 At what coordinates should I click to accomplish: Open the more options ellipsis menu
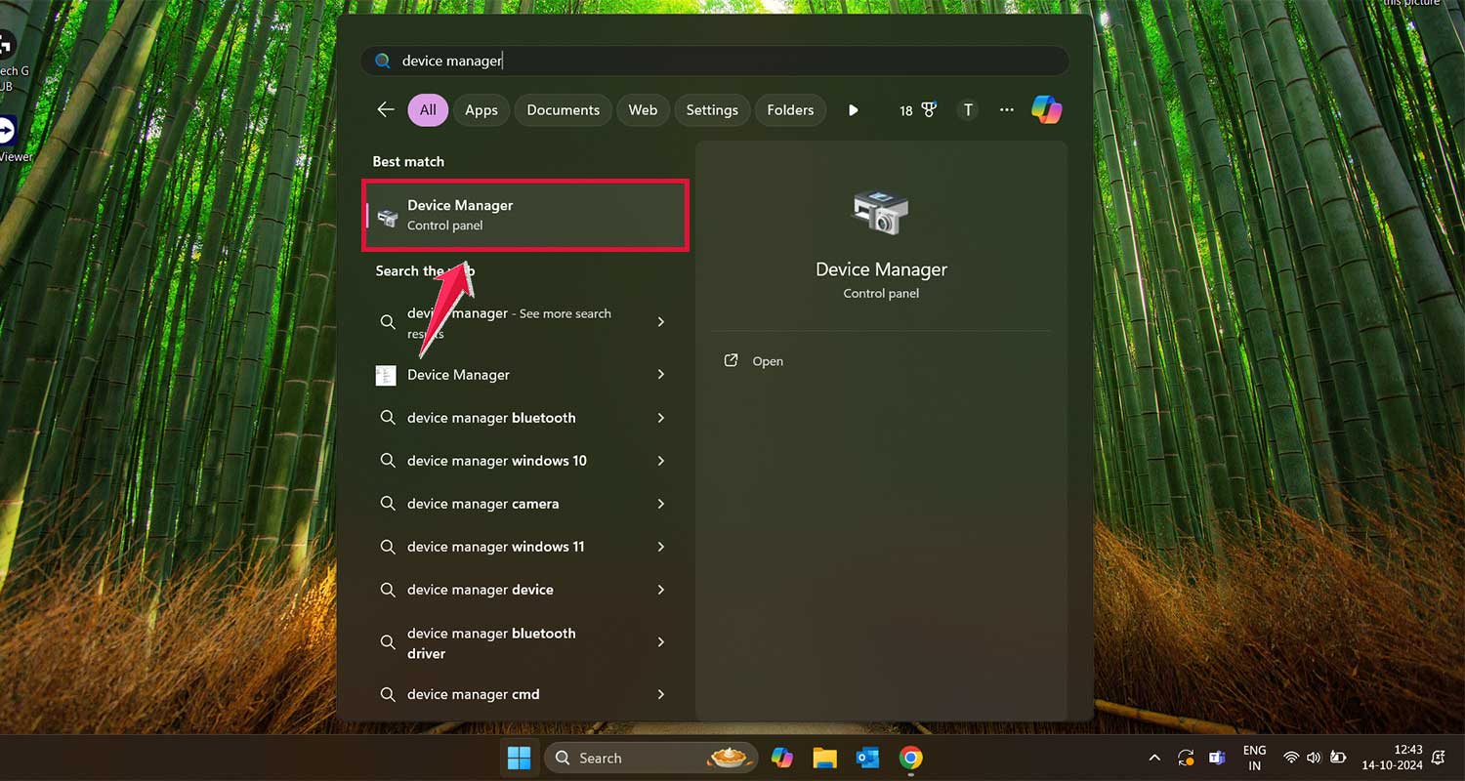pyautogui.click(x=1006, y=109)
